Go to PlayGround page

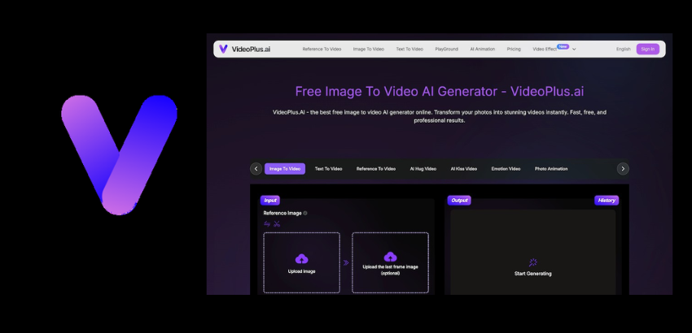(x=447, y=50)
